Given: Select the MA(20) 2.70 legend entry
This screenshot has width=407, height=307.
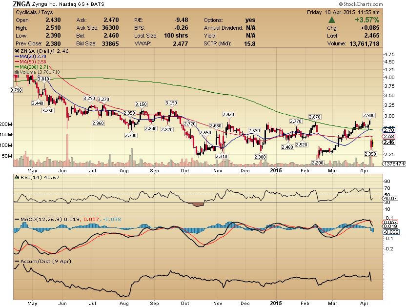Looking at the screenshot, I should pyautogui.click(x=30, y=56).
